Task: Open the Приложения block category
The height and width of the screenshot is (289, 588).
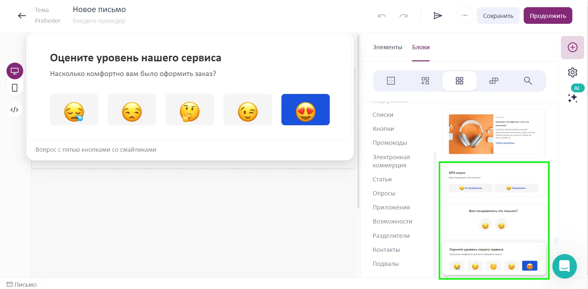Action: tap(391, 207)
